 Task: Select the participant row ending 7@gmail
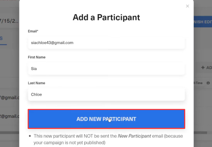point(10,98)
